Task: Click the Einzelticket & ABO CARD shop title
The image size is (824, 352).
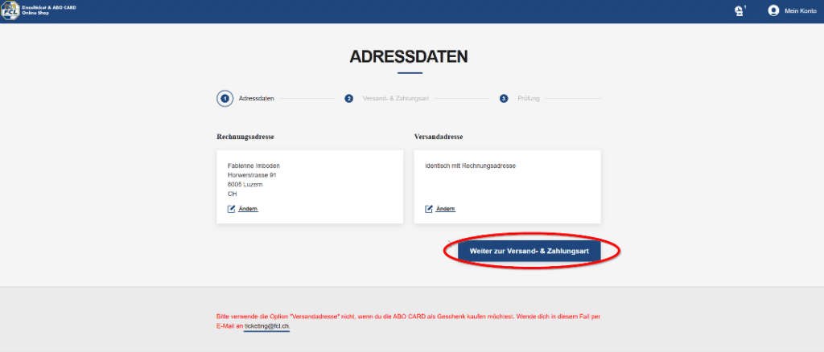Action: 48,10
